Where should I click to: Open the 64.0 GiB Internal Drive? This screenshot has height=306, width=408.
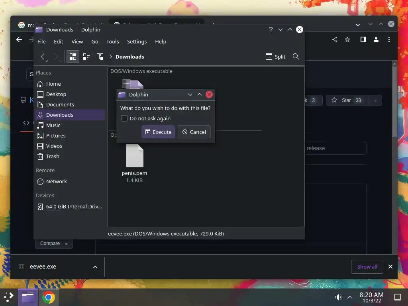pos(70,207)
